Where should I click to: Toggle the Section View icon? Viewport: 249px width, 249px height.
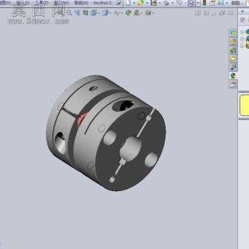[x=85, y=13]
